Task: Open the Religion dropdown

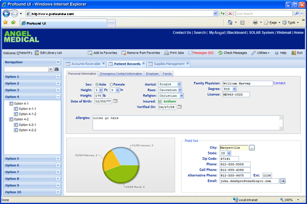Action: (182, 96)
